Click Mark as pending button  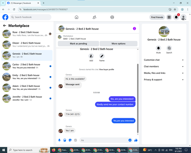pos(78,44)
